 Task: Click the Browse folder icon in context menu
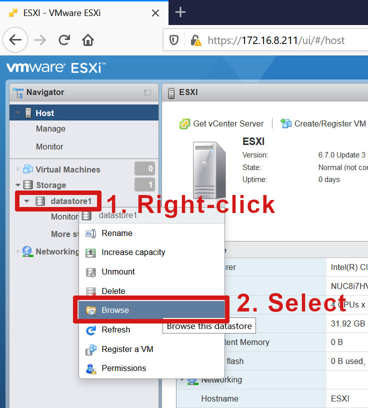click(x=91, y=310)
